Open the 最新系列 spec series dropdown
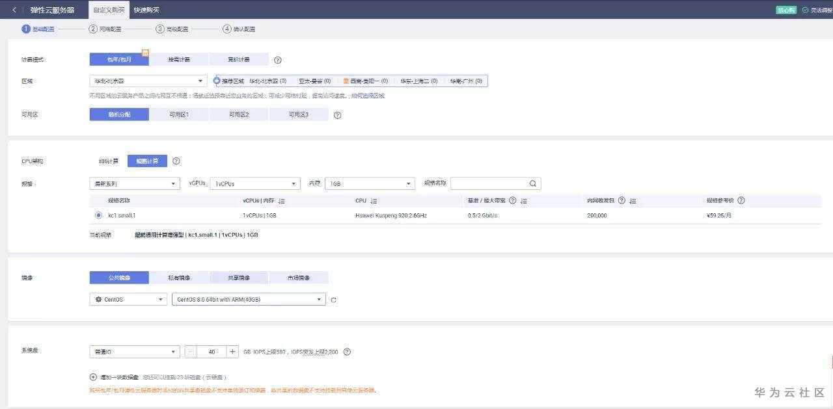The height and width of the screenshot is (409, 833). pyautogui.click(x=135, y=183)
